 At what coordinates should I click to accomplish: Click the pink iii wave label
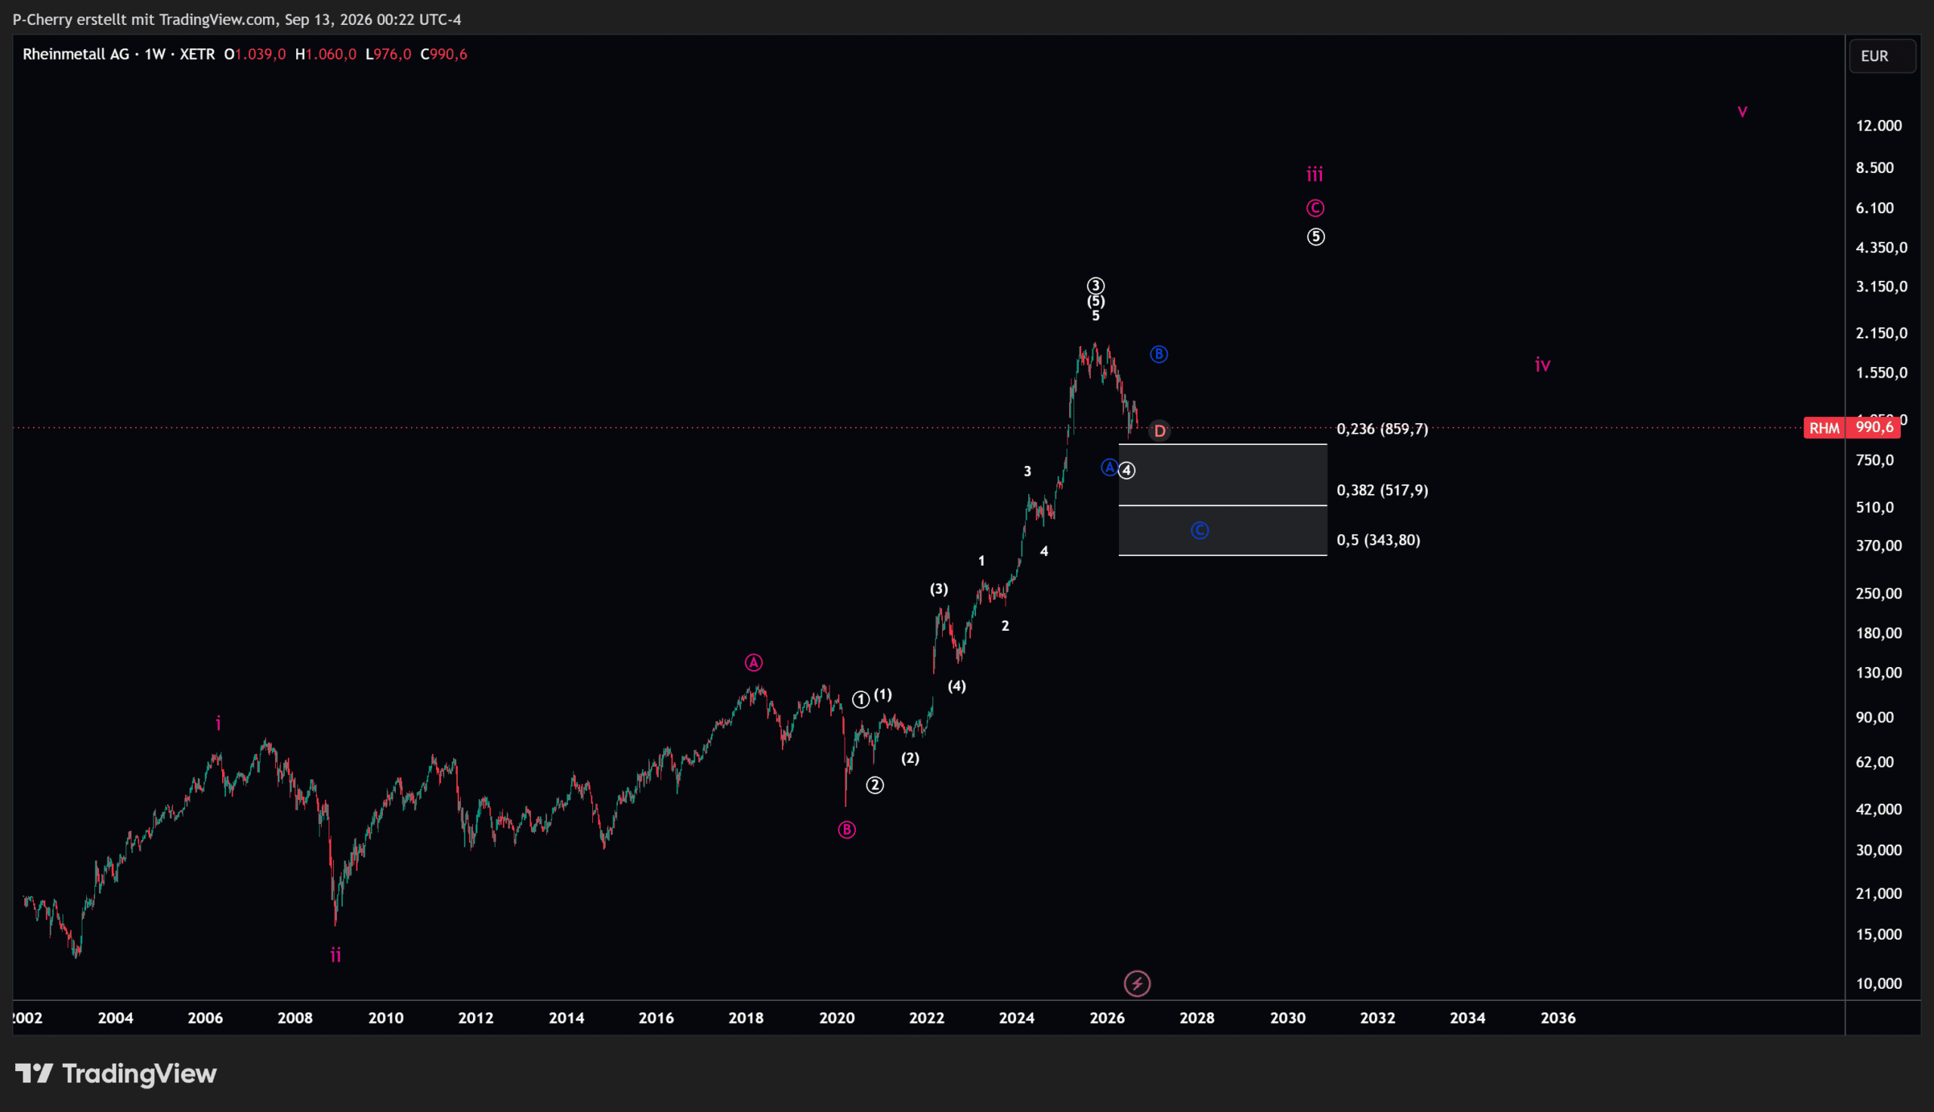[1314, 175]
